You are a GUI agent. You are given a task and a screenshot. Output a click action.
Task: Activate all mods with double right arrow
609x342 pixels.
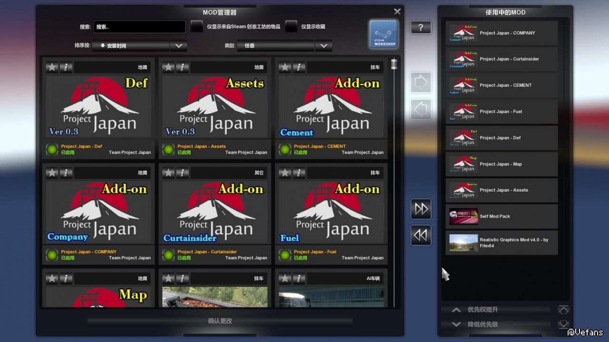[421, 209]
